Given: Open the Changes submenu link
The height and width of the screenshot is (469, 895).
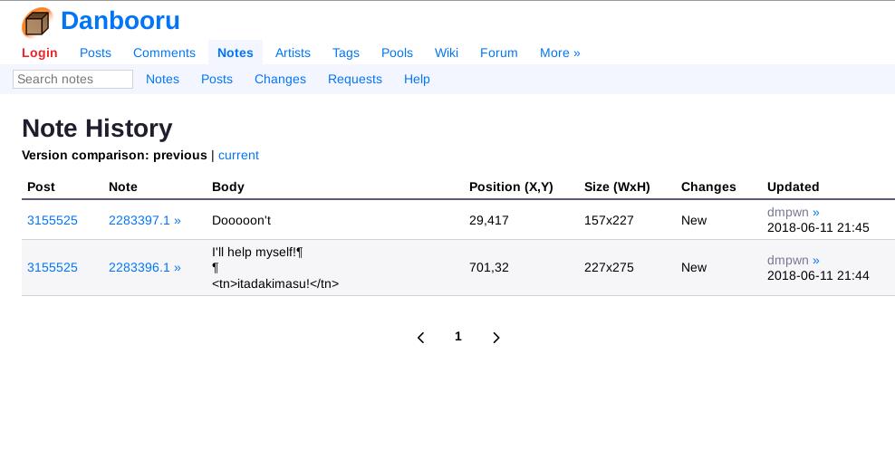Looking at the screenshot, I should click(280, 80).
